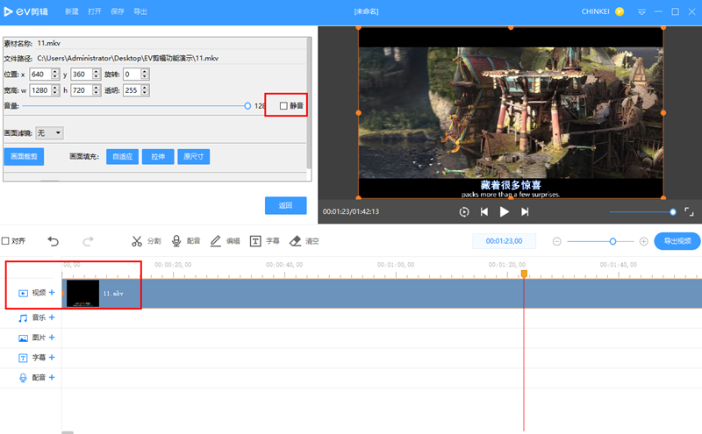Skip to next frame in player

pos(525,212)
